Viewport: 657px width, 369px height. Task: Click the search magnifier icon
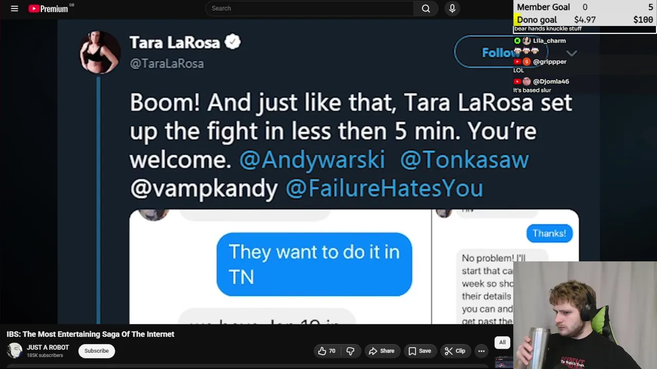click(x=426, y=8)
